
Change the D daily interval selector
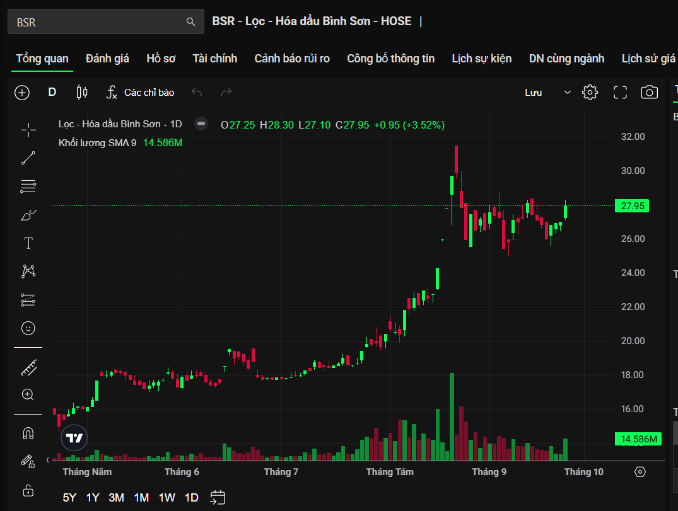[x=52, y=92]
